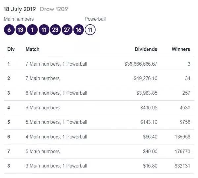Click the outlined Powerball number 11

(x=90, y=30)
